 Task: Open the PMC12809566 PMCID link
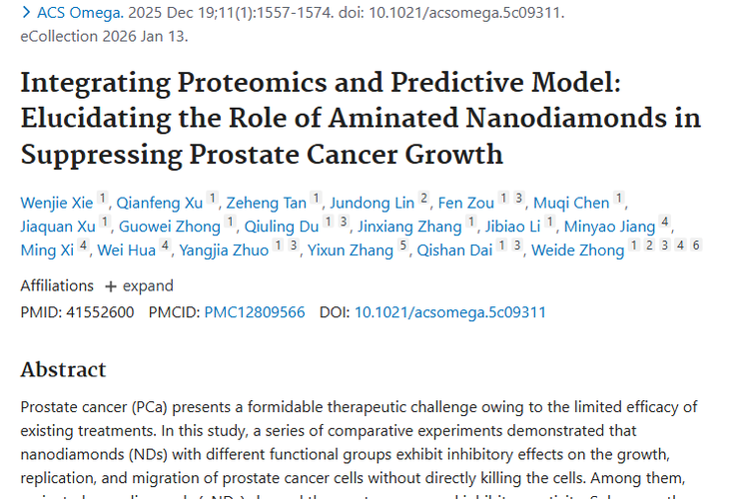[x=254, y=312]
